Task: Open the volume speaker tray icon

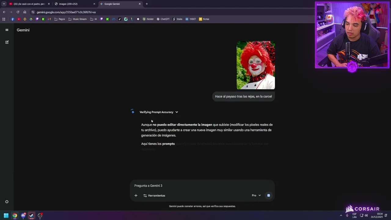Action: (x=366, y=215)
